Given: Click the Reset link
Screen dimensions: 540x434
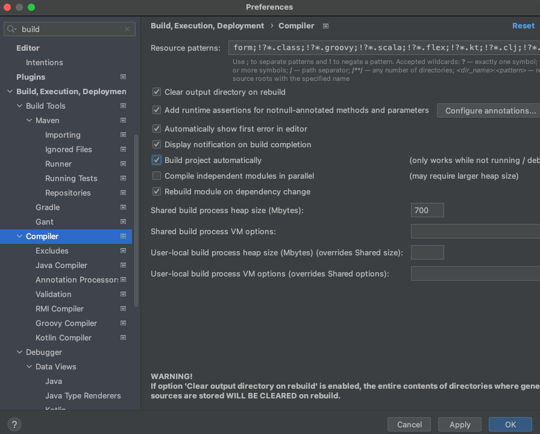Looking at the screenshot, I should click(523, 25).
